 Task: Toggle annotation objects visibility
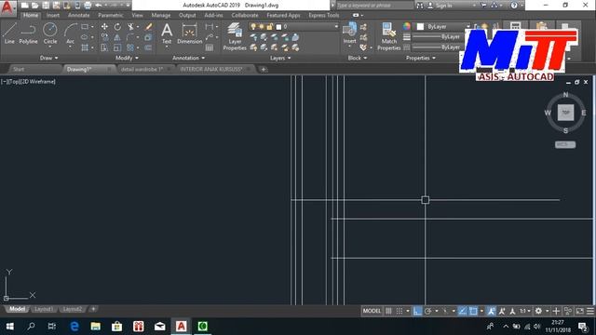coord(491,311)
